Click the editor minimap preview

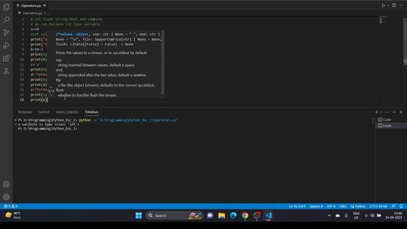point(383,20)
